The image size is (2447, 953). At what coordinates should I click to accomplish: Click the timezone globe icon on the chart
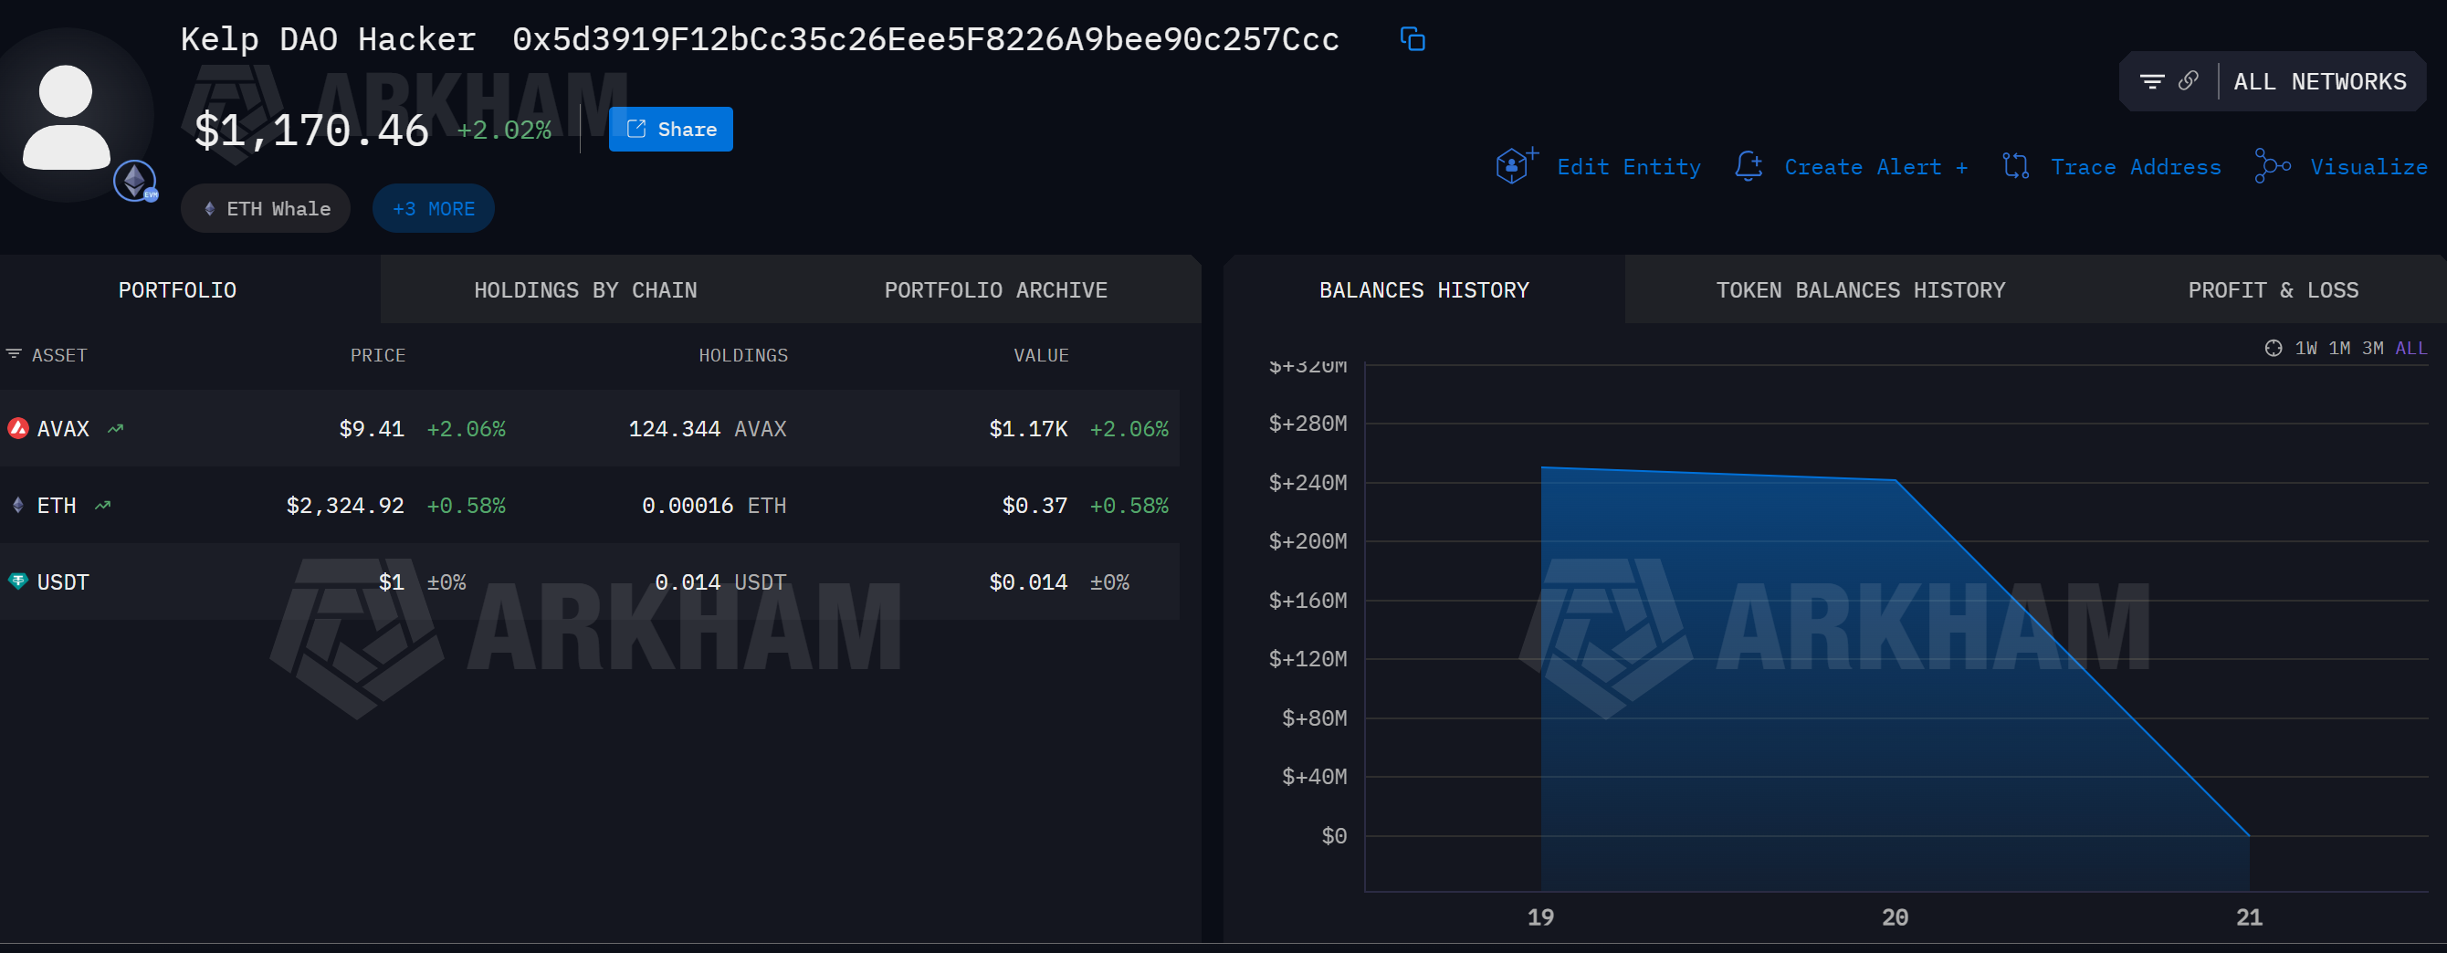coord(2273,348)
